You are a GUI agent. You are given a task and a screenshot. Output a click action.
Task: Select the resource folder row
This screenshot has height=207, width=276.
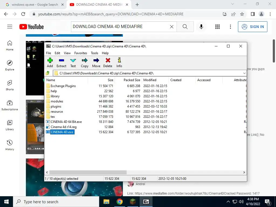(x=57, y=111)
